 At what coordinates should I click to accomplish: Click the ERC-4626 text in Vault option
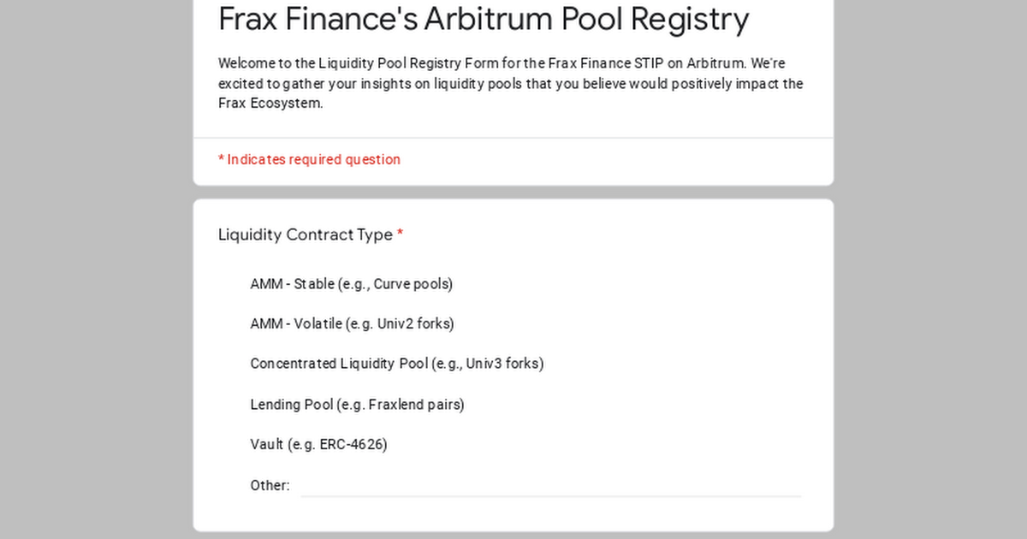coord(353,445)
